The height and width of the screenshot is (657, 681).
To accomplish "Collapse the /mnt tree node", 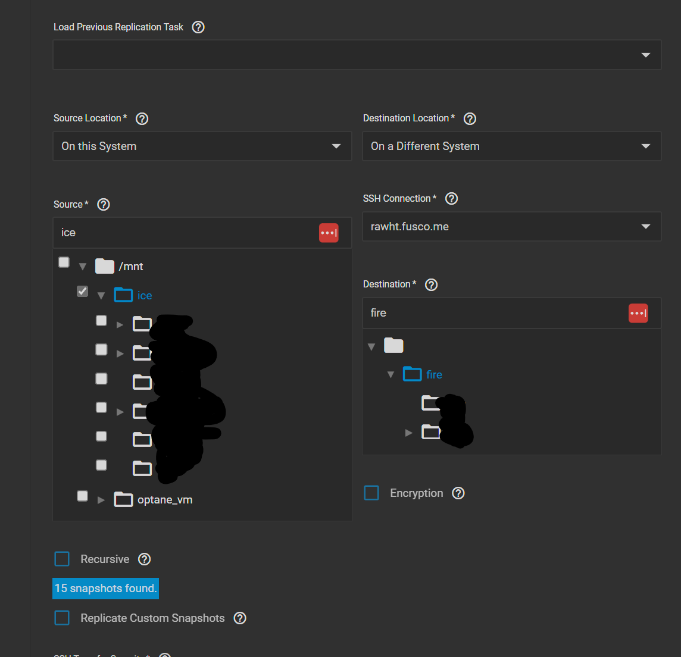I will [83, 267].
